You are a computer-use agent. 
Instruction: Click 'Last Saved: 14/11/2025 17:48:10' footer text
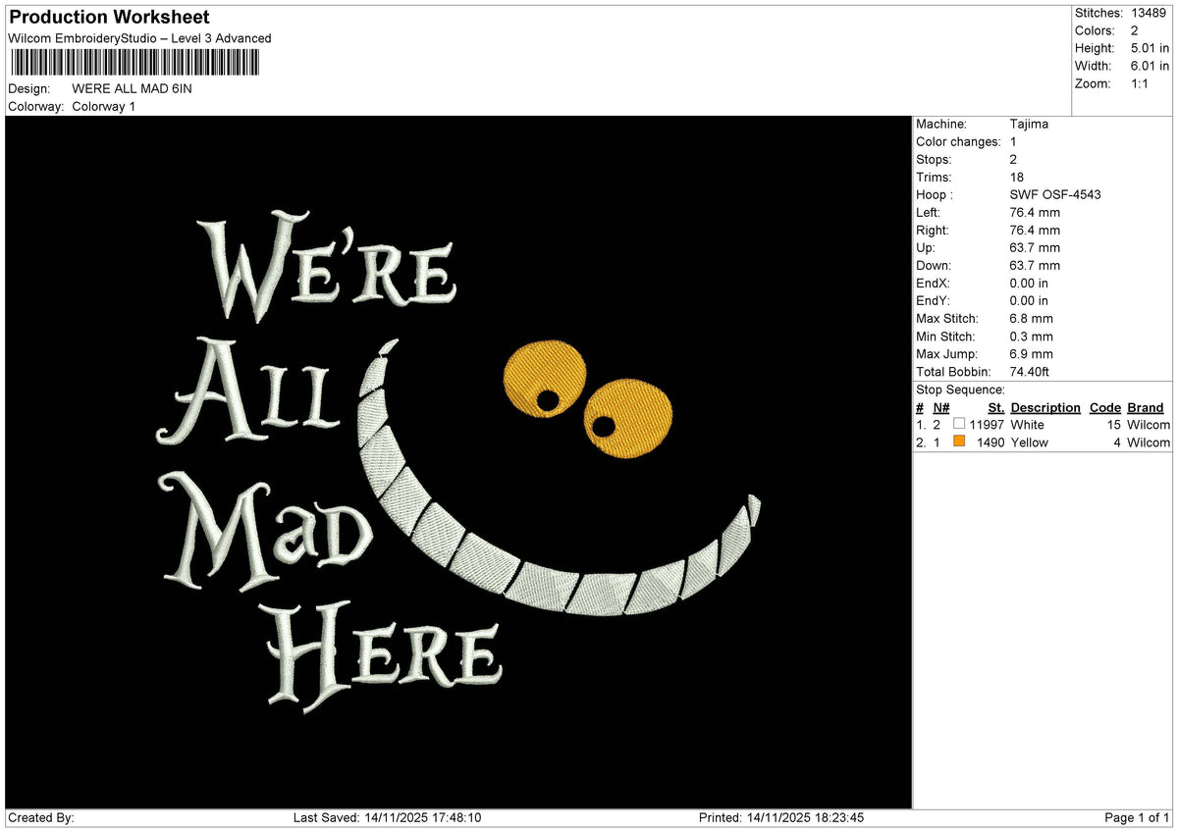click(387, 818)
